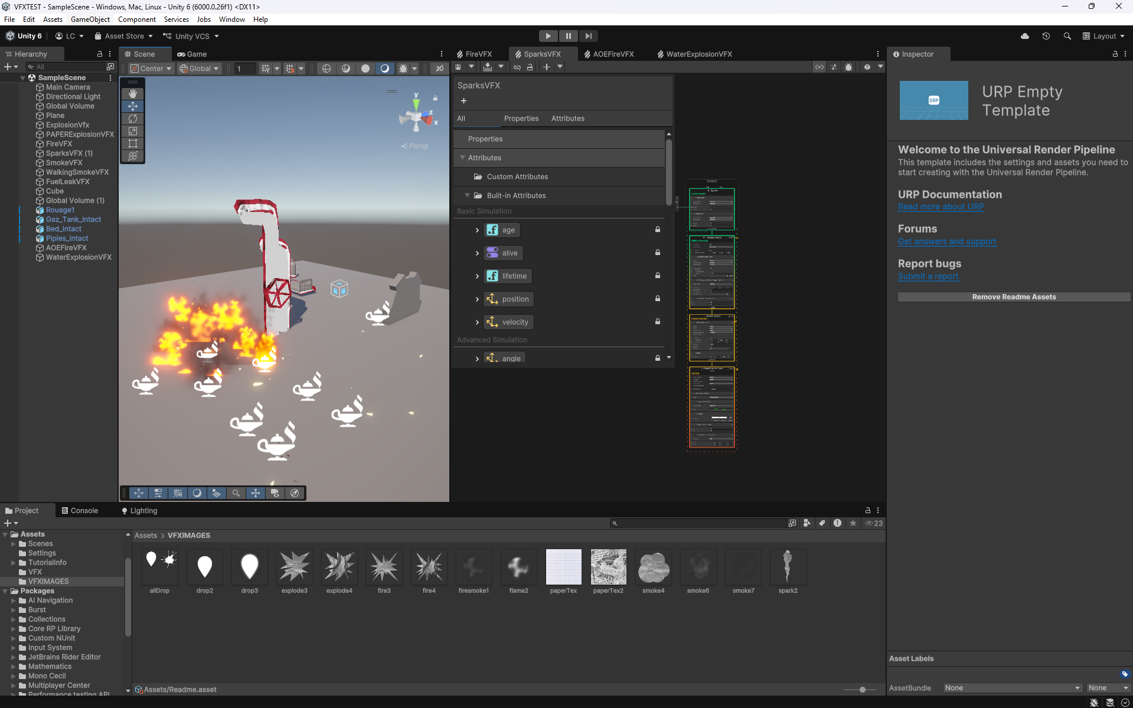
Task: Switch to the WaterExplosionVFX tab
Action: 695,54
